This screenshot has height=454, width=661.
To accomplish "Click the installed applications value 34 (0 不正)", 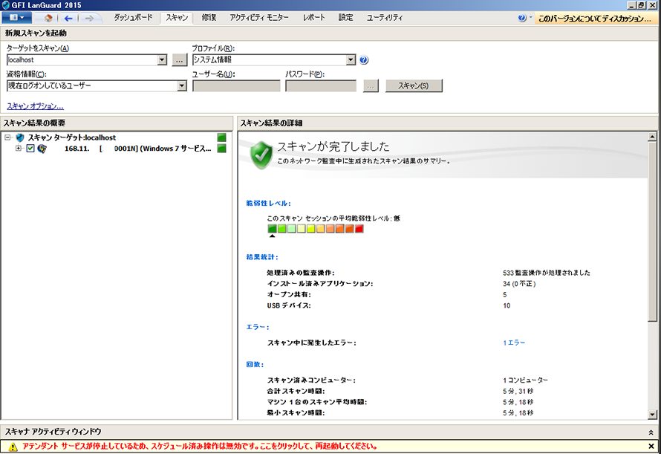I will [519, 284].
